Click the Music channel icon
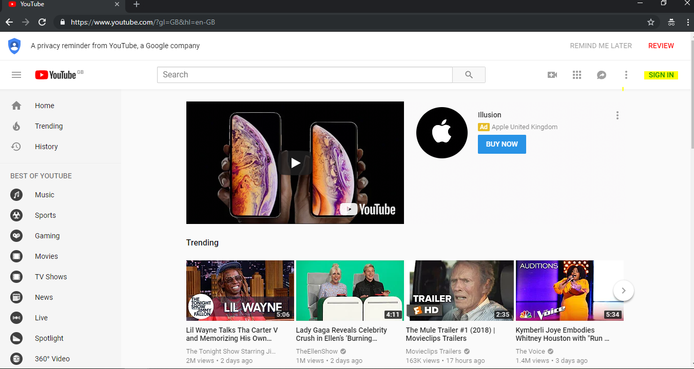Viewport: 694px width, 369px height. click(16, 195)
